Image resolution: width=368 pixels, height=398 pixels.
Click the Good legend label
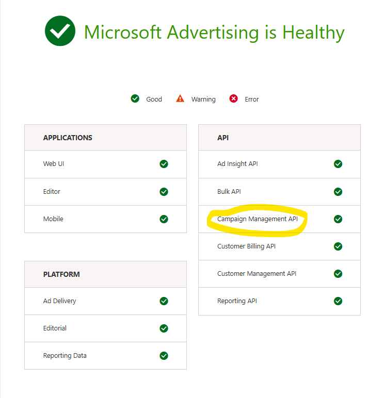click(x=154, y=100)
